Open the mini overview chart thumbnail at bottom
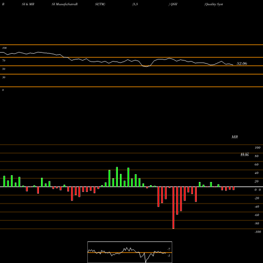263x263 pixels. pos(130,252)
